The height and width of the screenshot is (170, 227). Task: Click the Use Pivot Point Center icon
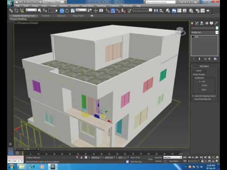(x=90, y=10)
